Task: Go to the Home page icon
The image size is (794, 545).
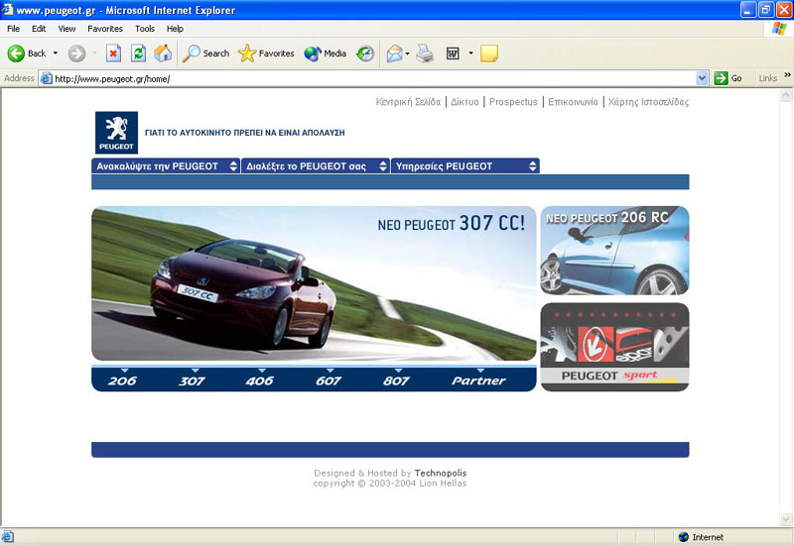Action: (163, 54)
